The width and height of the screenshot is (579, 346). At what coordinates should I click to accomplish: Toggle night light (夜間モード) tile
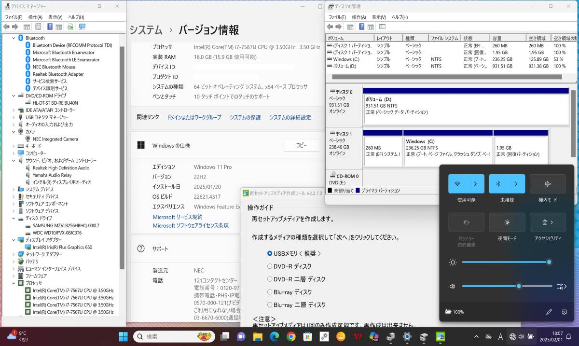coord(507,222)
